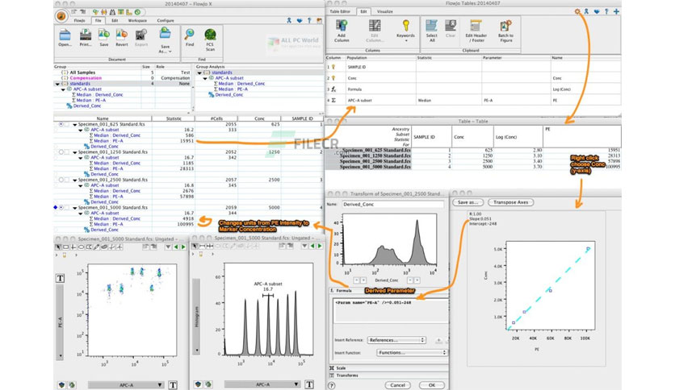Toggle the circle marker on Specimen_001_5000 row
The height and width of the screenshot is (390, 675).
61,207
